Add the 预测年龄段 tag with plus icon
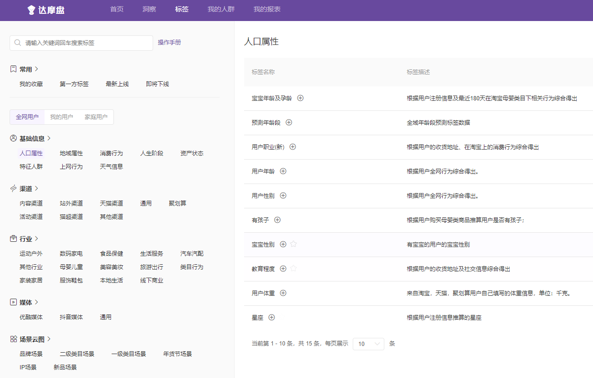The height and width of the screenshot is (378, 593). pos(289,122)
